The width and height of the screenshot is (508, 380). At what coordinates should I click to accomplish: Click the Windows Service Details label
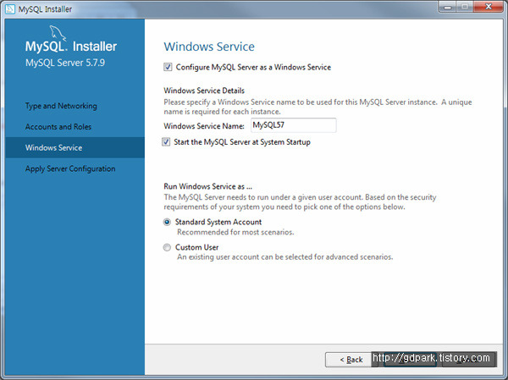click(204, 91)
